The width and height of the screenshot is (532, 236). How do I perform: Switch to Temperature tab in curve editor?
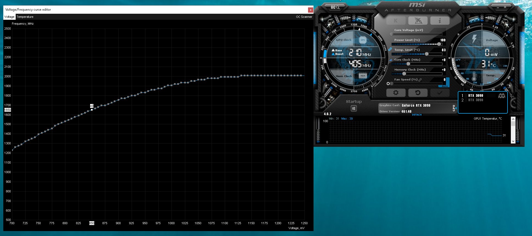[25, 17]
